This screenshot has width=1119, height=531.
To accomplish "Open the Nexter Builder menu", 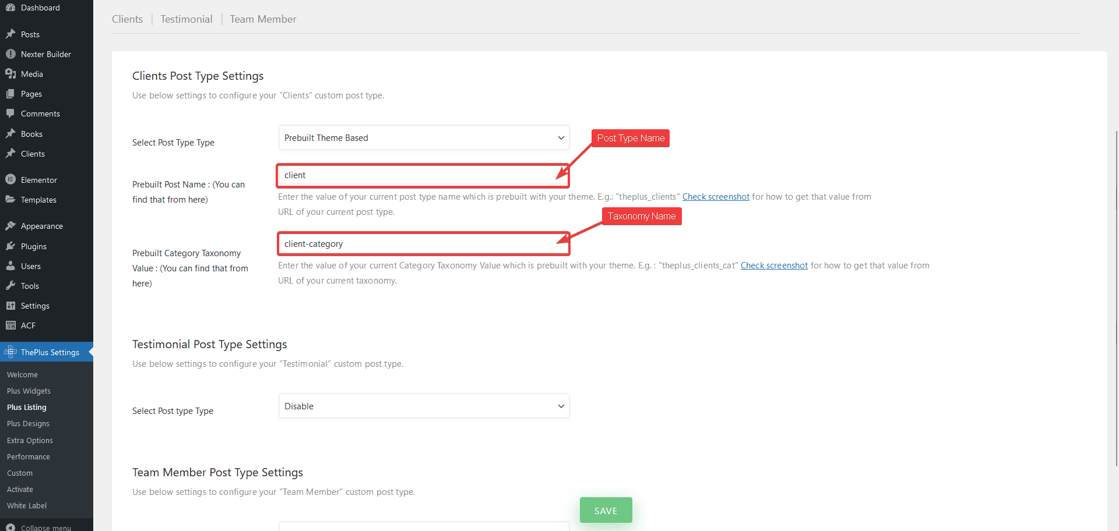I will [x=47, y=54].
